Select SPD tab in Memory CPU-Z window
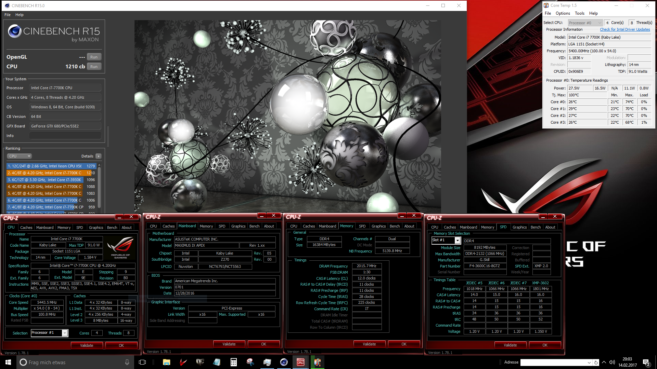The image size is (657, 369). tap(362, 226)
